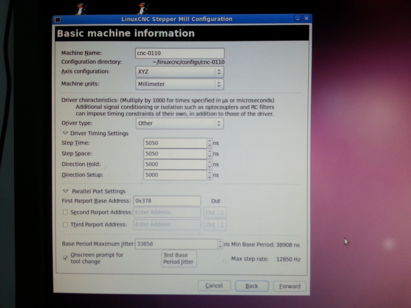Decrease the Direction Setup value with down arrow

tap(210, 177)
